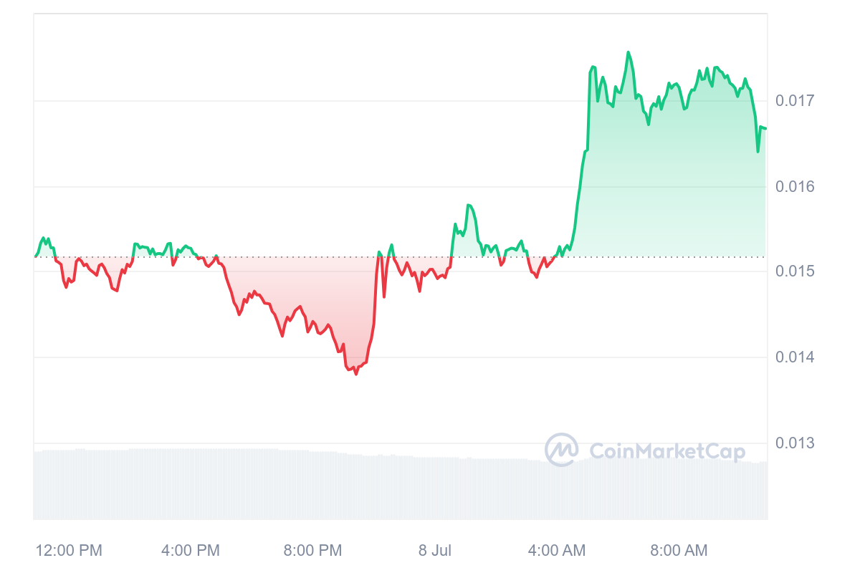Click the 0.016 price axis label
This screenshot has height=573, width=860.
795,186
